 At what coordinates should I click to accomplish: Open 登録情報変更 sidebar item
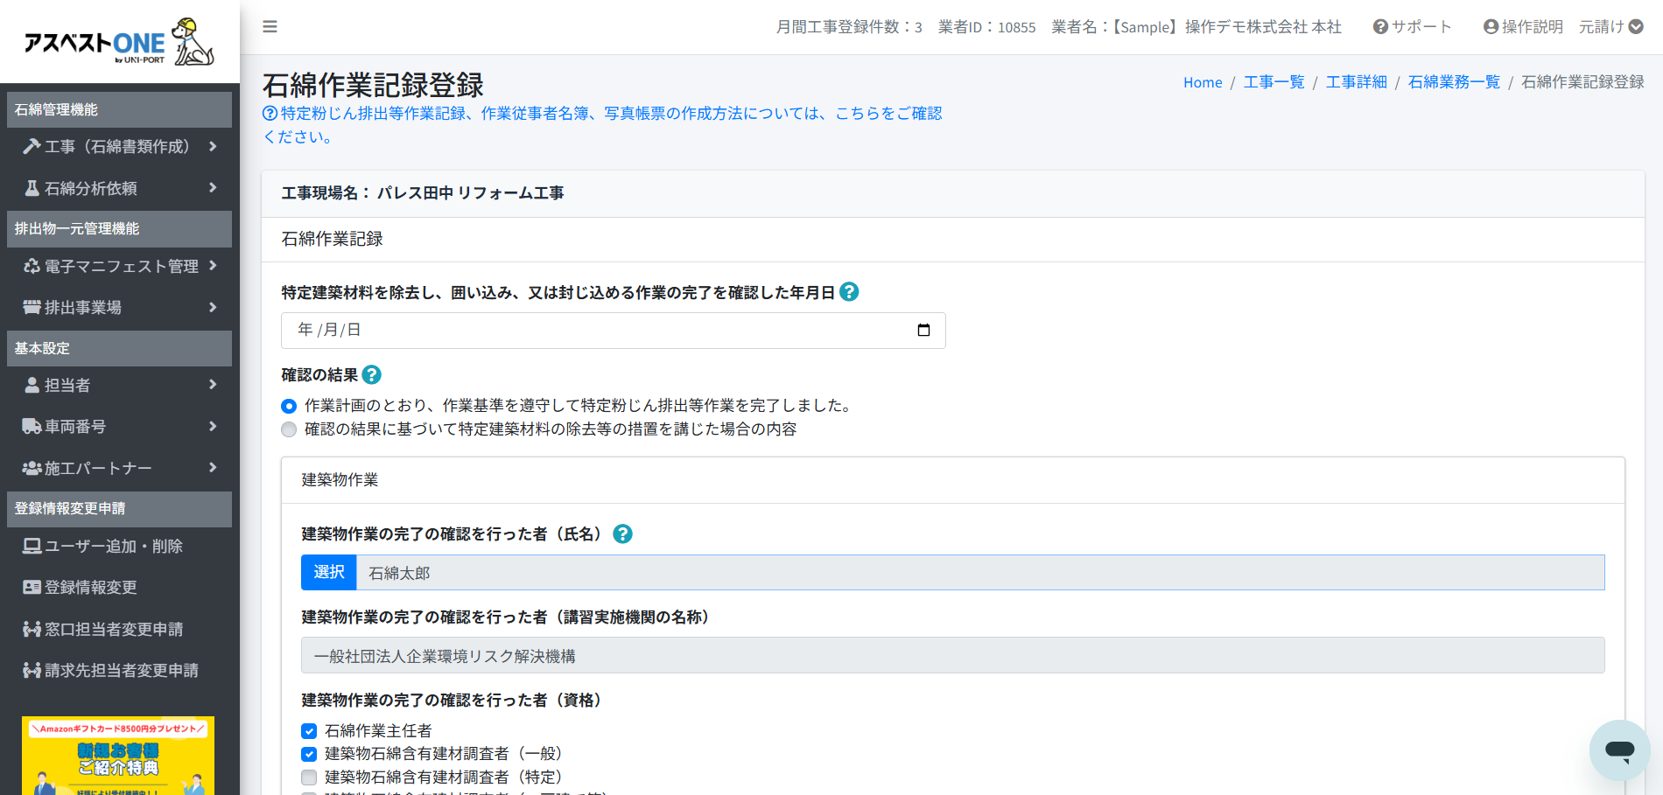coord(90,588)
